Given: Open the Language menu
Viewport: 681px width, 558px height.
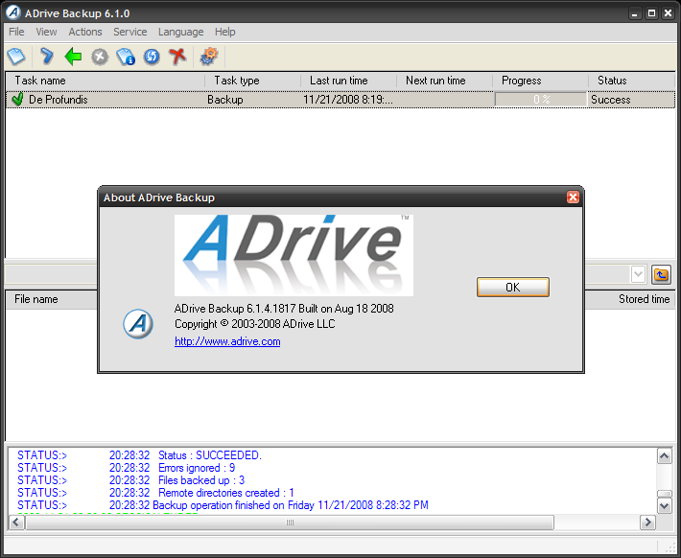Looking at the screenshot, I should click(180, 32).
